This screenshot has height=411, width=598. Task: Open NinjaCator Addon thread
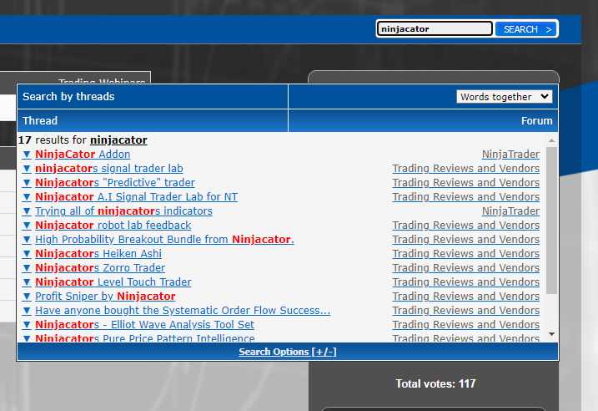83,155
